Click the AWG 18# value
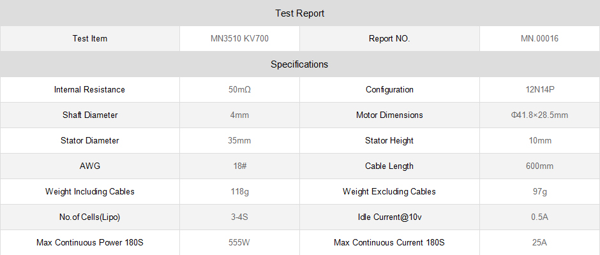 (239, 166)
